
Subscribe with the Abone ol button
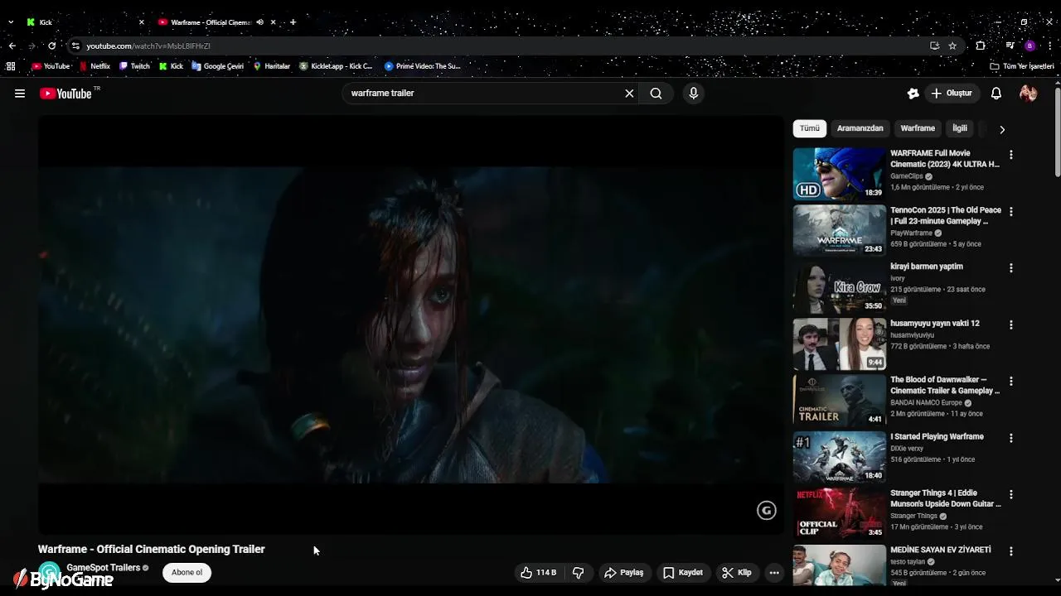(187, 573)
